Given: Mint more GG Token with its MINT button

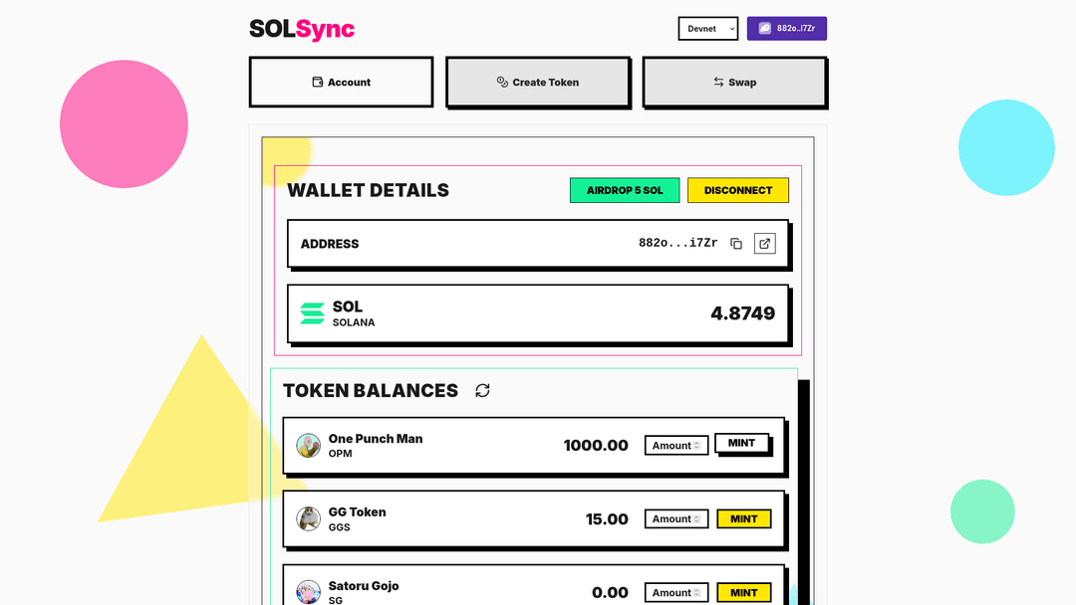Looking at the screenshot, I should pos(743,518).
